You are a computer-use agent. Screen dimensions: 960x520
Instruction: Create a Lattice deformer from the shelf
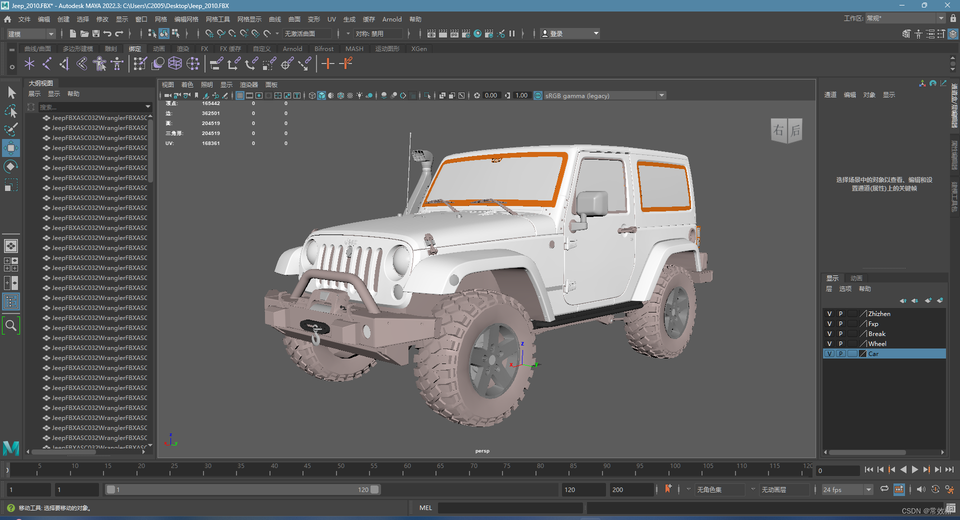175,63
